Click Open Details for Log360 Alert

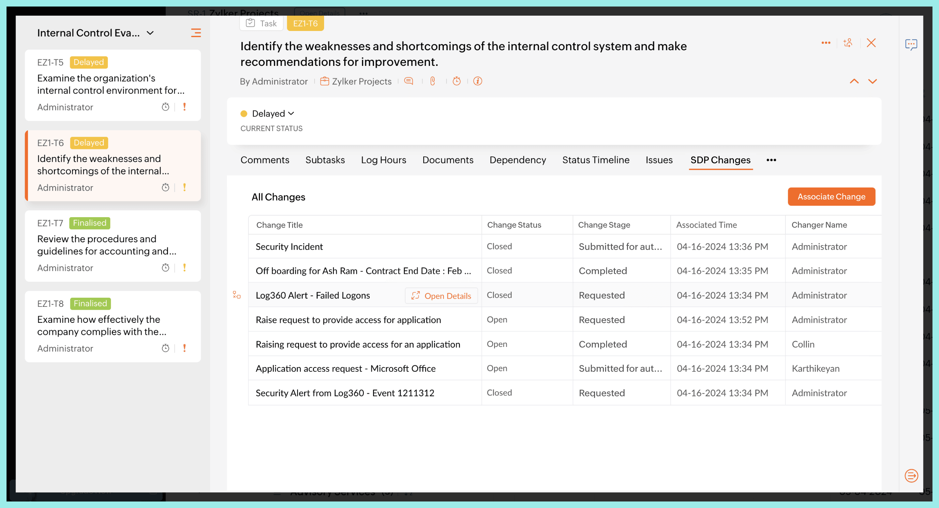(x=441, y=295)
